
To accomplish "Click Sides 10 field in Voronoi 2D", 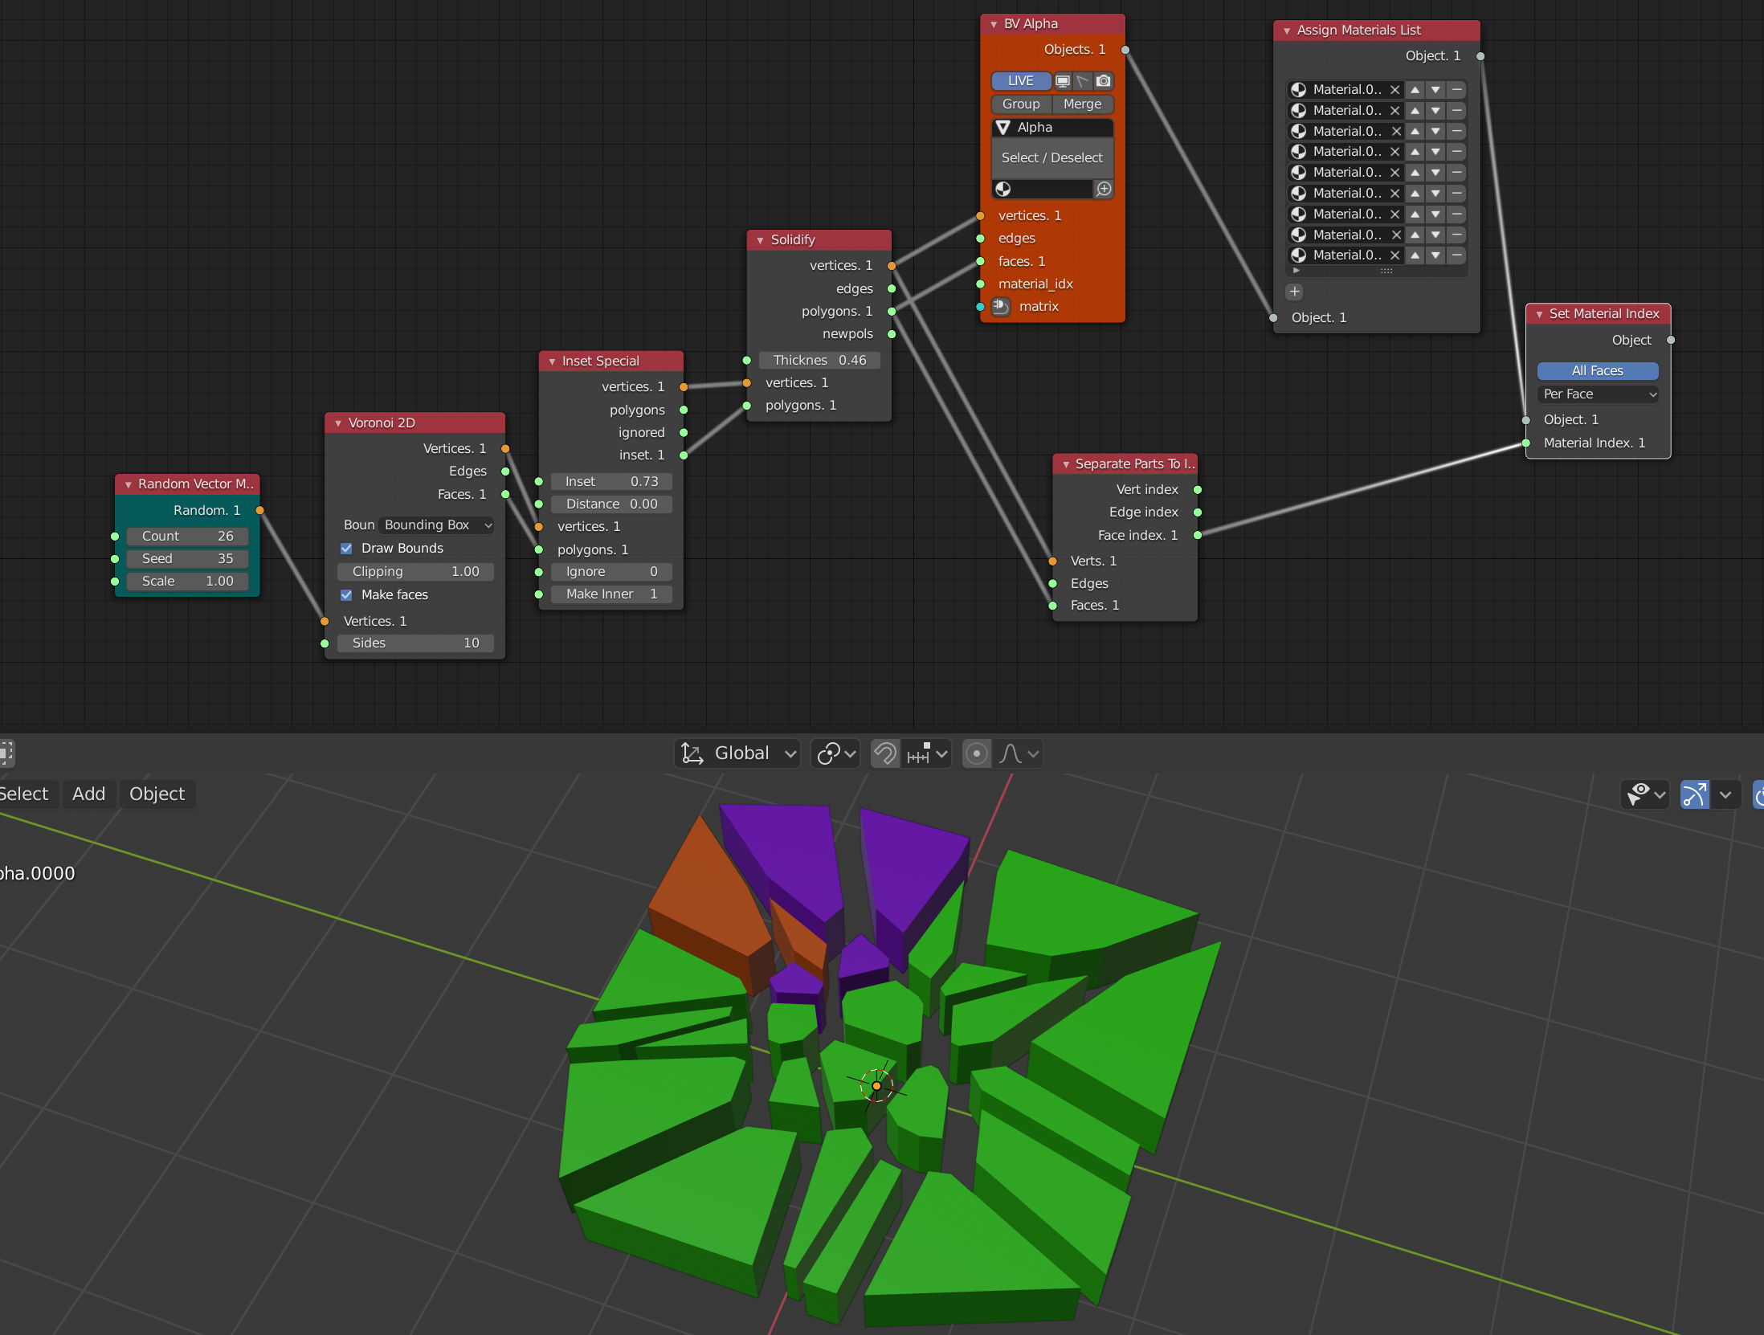I will [x=415, y=643].
